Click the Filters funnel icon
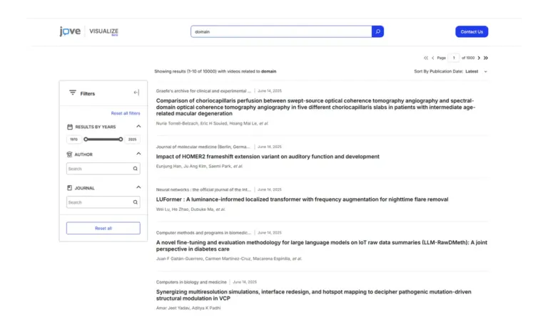 73,93
